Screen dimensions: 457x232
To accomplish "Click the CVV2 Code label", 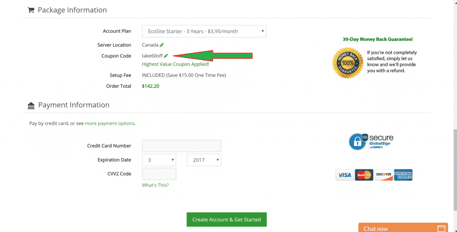I will click(119, 174).
